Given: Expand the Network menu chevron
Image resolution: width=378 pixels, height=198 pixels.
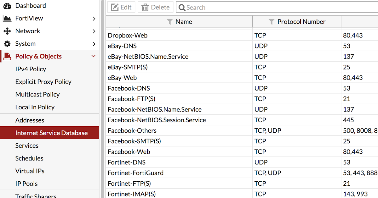Looking at the screenshot, I should click(x=94, y=31).
